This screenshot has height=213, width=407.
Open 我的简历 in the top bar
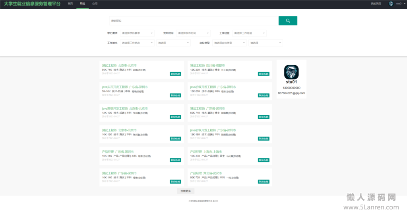pos(376,4)
